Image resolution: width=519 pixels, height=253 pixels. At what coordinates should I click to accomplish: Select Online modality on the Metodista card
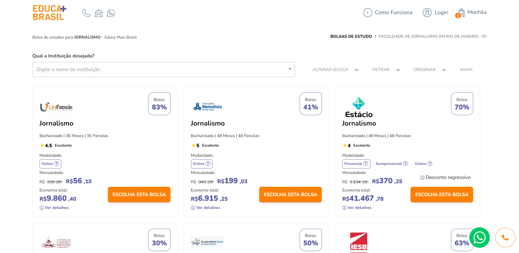coord(202,164)
